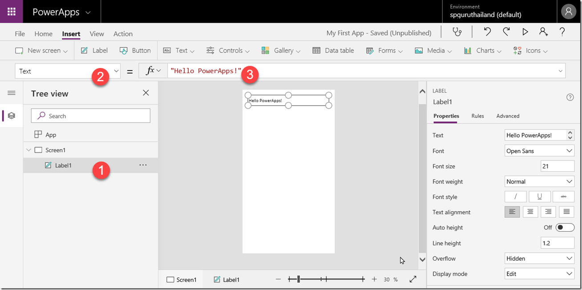Run the App checker stethoscope icon
582x290 pixels.
[x=457, y=32]
